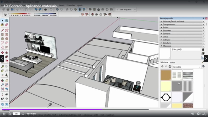Switch to the Editar tab

coord(173,62)
